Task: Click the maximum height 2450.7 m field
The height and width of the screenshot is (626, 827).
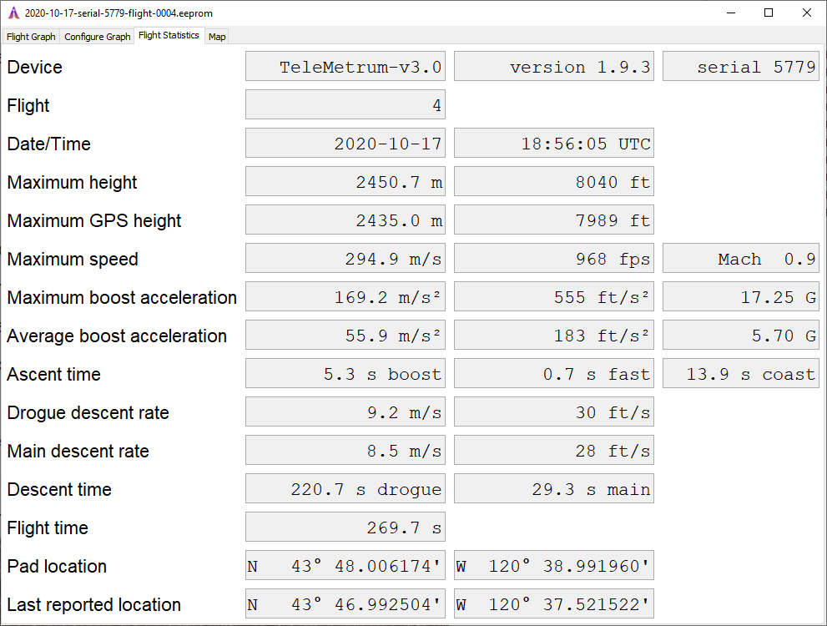Action: click(x=345, y=183)
